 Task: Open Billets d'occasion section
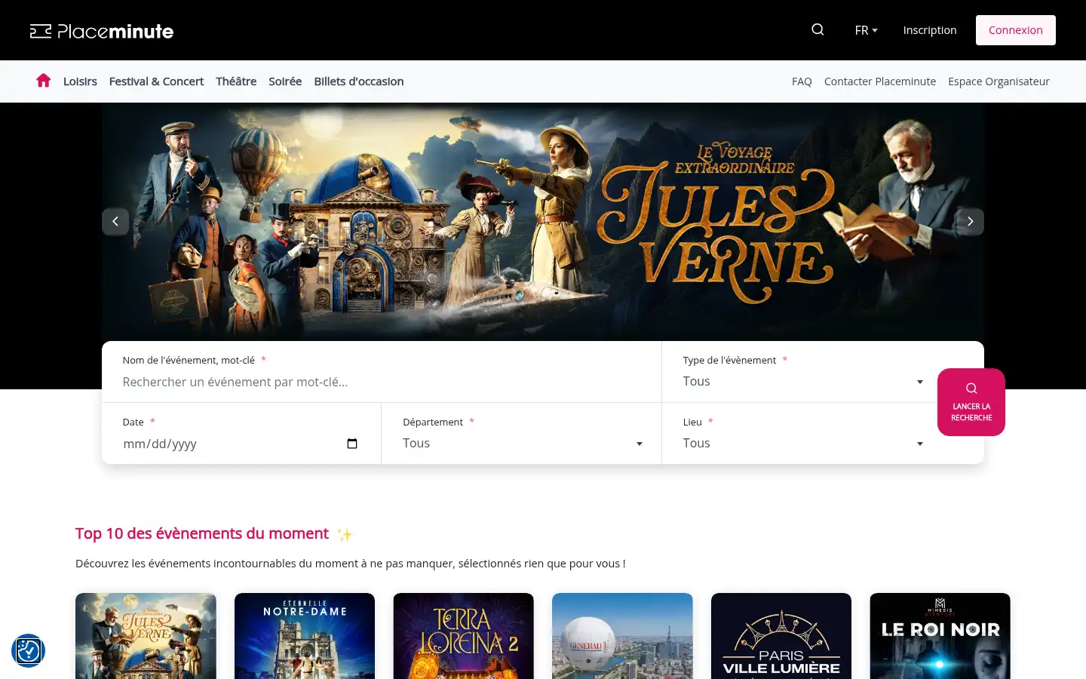359,81
